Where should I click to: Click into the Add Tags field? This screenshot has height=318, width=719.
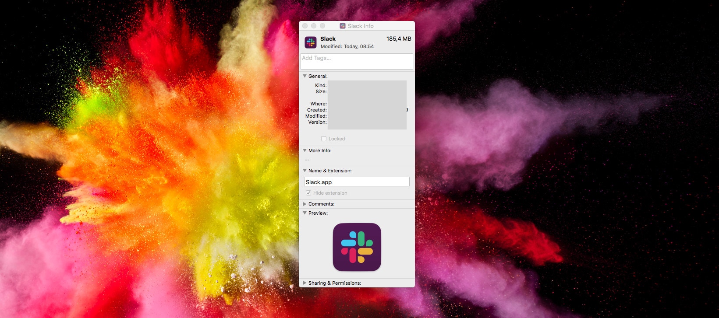pyautogui.click(x=357, y=62)
